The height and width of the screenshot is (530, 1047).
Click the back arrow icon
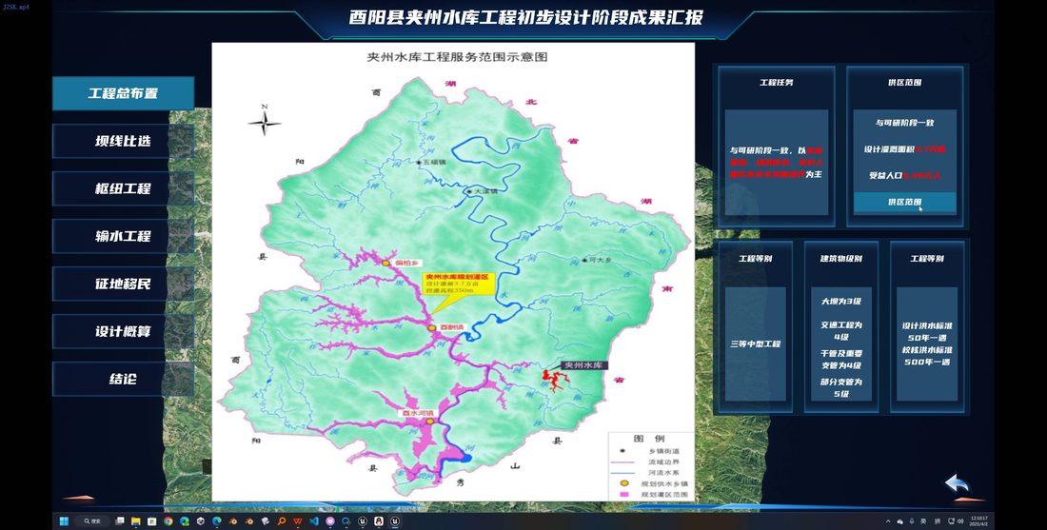coord(957,483)
